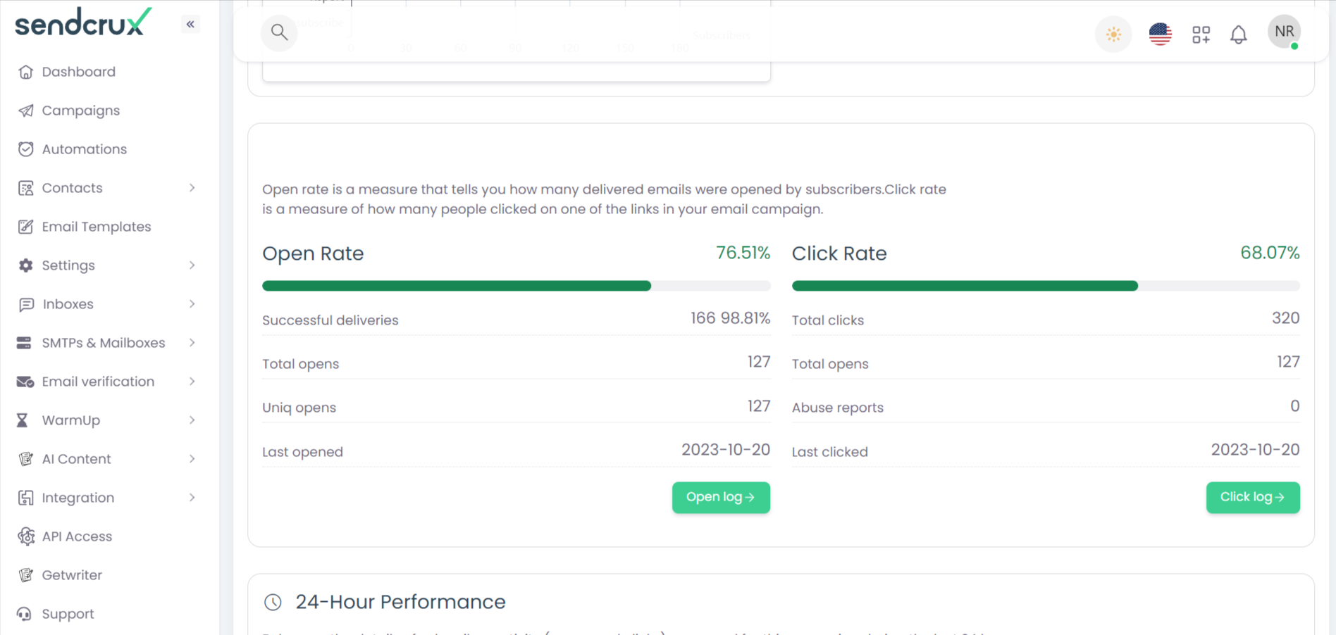Click the sendcrux logo
The image size is (1336, 635).
pos(83,23)
